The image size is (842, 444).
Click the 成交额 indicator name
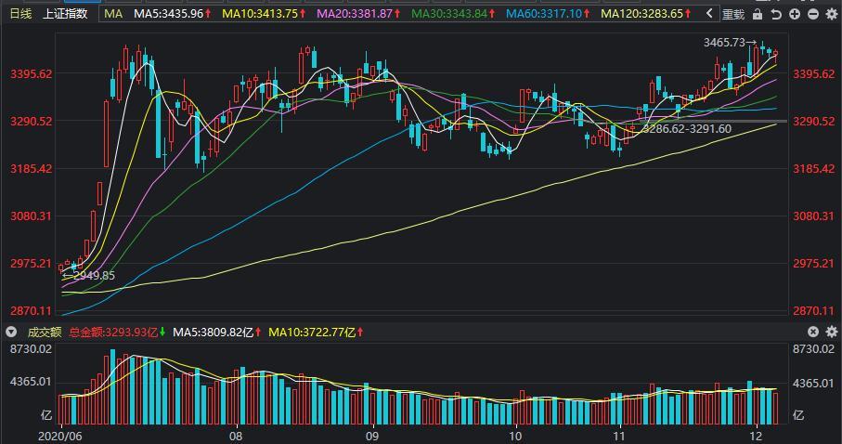(x=45, y=333)
